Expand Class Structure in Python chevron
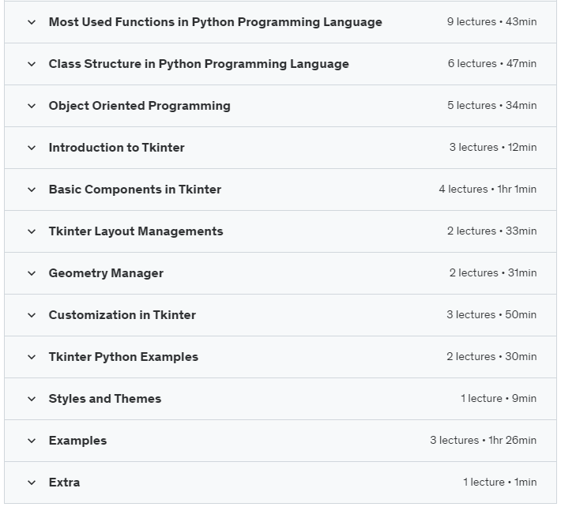The height and width of the screenshot is (507, 561). coord(32,64)
